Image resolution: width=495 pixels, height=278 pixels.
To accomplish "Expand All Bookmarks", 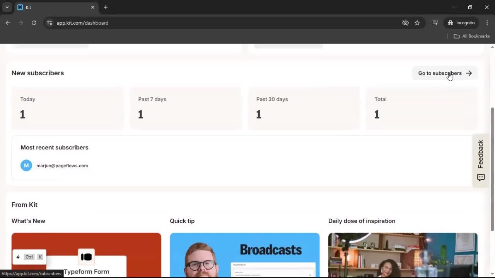I will [x=472, y=36].
